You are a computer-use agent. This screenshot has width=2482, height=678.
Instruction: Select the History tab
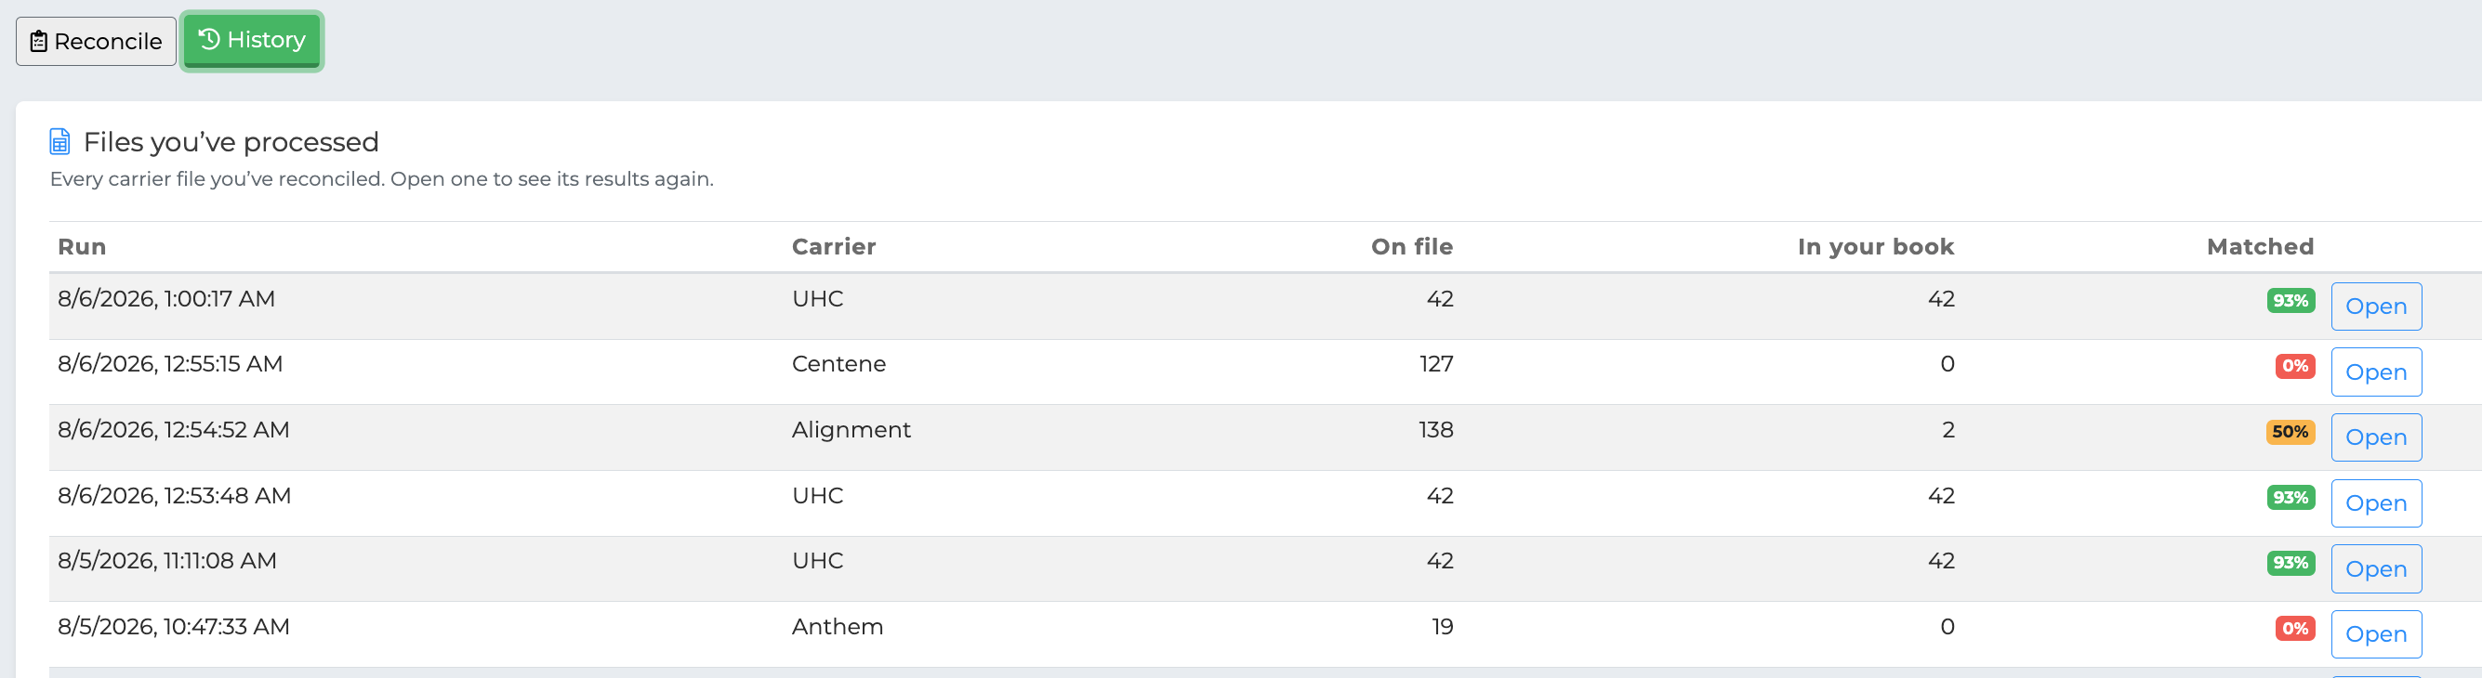click(252, 41)
